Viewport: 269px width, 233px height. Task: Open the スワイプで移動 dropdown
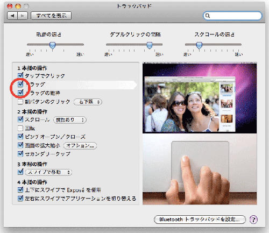48,172
